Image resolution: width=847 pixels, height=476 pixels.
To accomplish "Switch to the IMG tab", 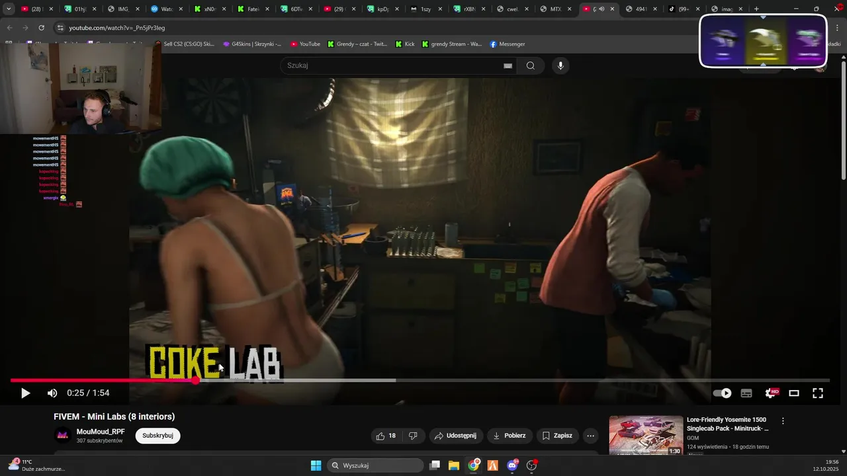I will pyautogui.click(x=123, y=9).
